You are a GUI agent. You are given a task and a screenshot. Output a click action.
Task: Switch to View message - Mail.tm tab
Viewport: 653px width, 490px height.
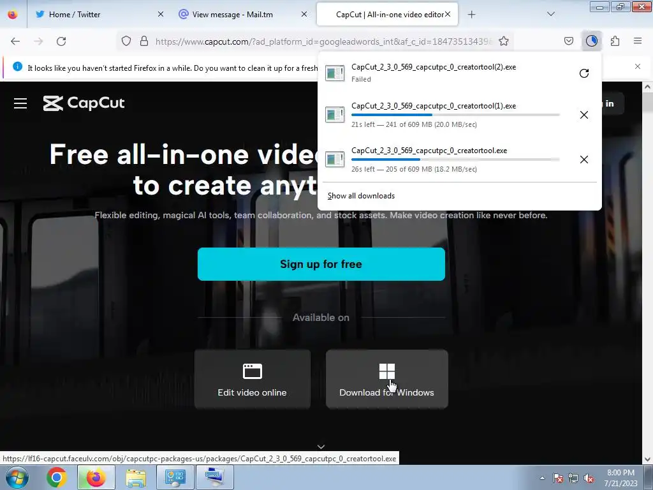pos(243,14)
